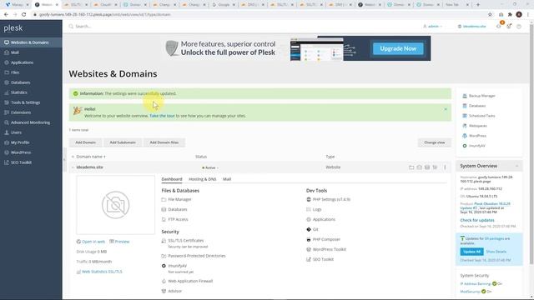
Task: Click the Update All button
Action: point(471,252)
